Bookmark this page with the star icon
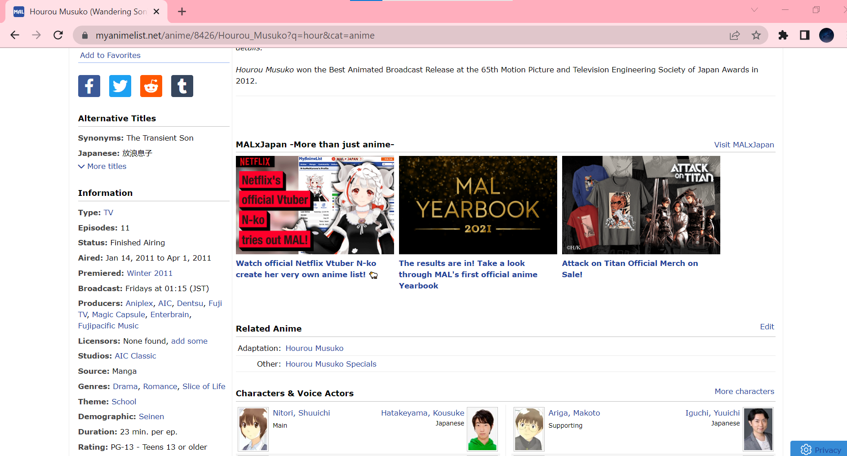The width and height of the screenshot is (847, 456). tap(756, 35)
